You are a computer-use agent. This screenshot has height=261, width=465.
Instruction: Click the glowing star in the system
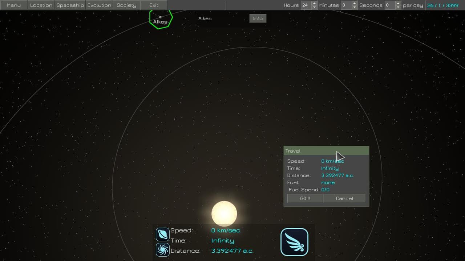point(224,214)
